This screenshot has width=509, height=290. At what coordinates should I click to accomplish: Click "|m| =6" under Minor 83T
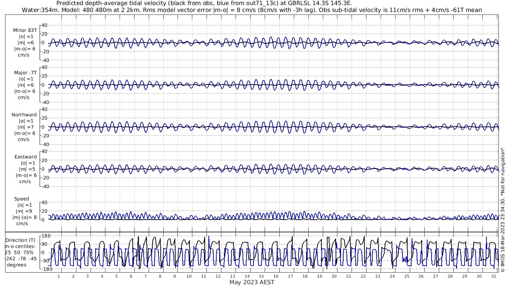[x=26, y=42]
